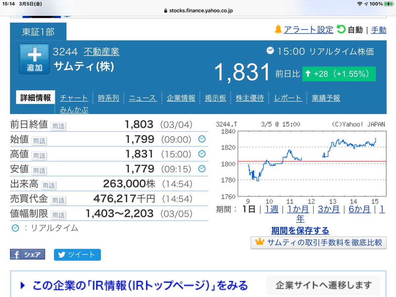396x297 pixels.
Task: Click realtime clock icon in 高値 row
Action: coord(202,154)
